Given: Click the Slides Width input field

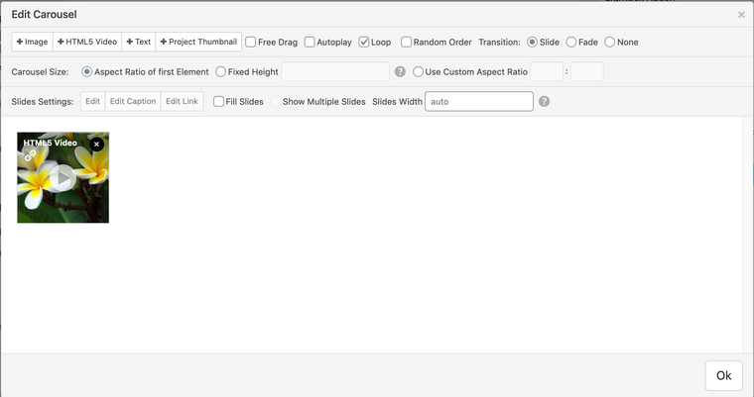Looking at the screenshot, I should 478,102.
